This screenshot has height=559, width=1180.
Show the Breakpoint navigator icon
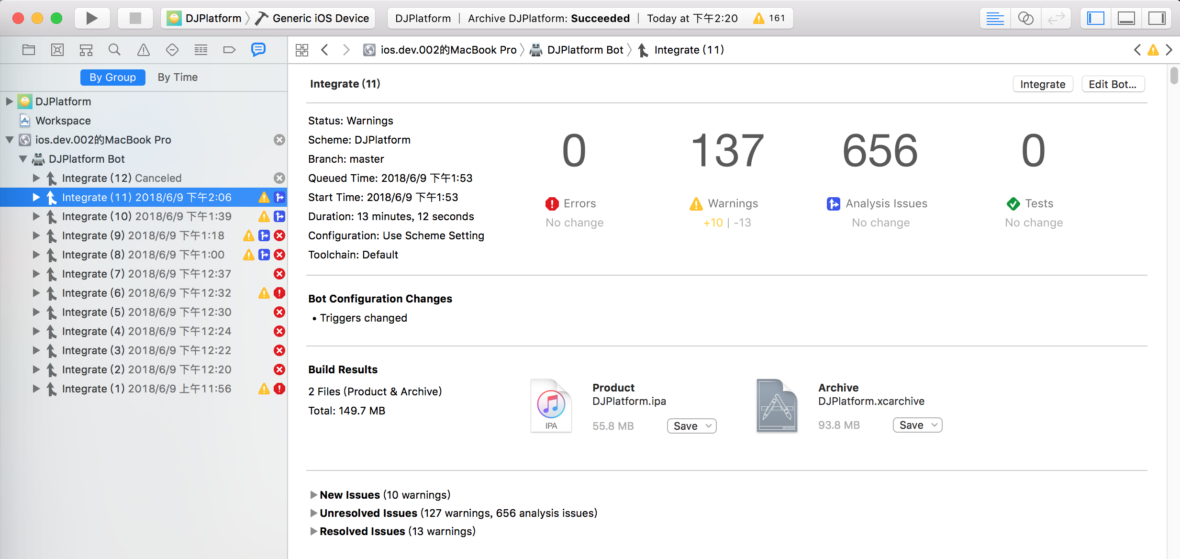[x=229, y=50]
